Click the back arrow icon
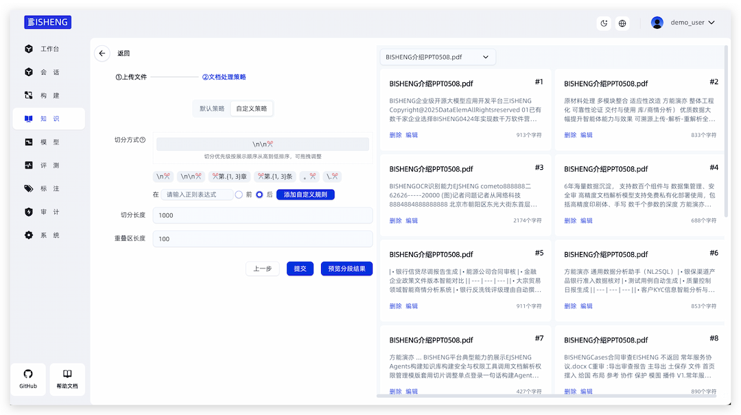This screenshot has height=415, width=741. pos(102,53)
